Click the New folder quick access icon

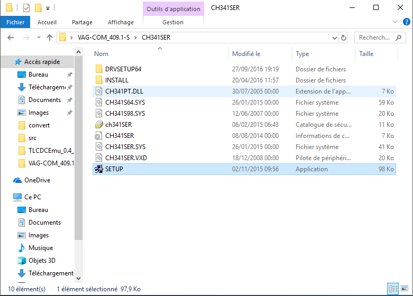pyautogui.click(x=38, y=8)
